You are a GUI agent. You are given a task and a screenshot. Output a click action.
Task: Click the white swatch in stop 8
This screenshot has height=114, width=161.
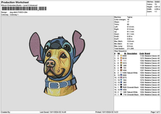121,73
